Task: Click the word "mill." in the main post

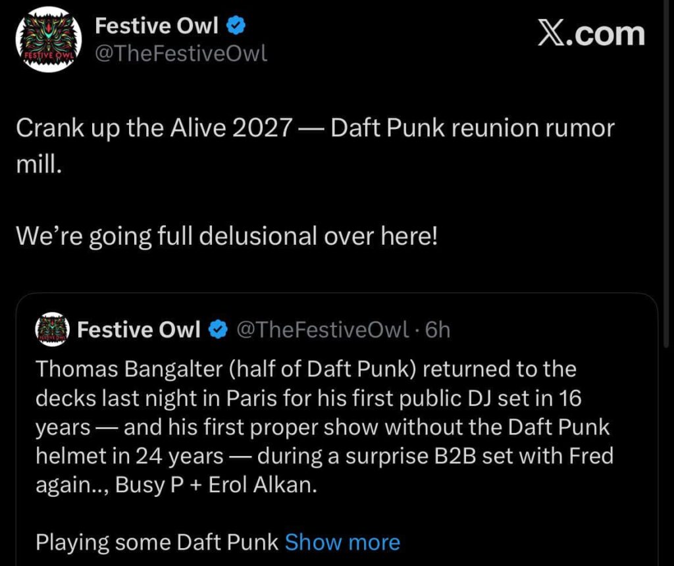Action: click(38, 163)
